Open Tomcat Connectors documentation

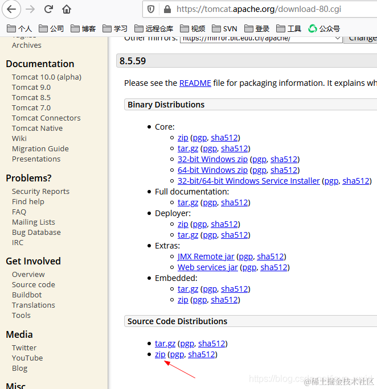46,118
